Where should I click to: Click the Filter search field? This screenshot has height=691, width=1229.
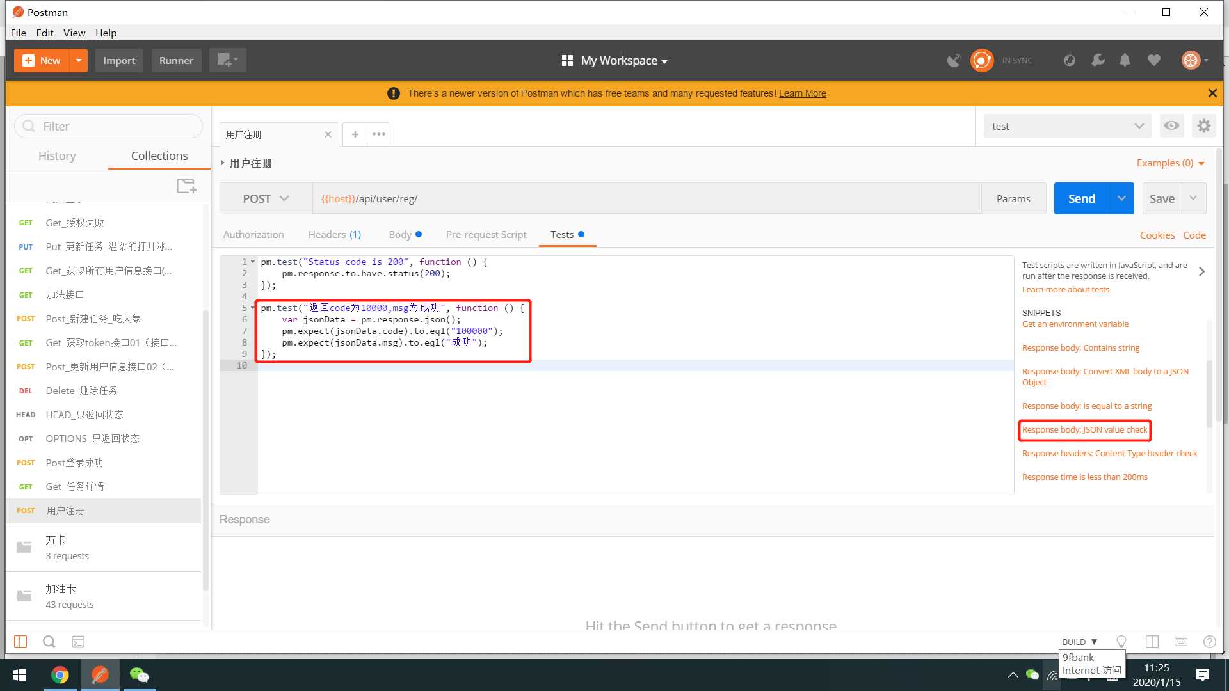pos(108,126)
